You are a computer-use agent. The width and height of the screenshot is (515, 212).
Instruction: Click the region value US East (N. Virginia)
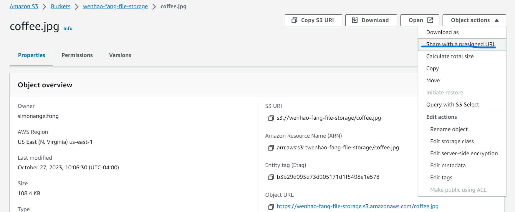click(x=55, y=142)
